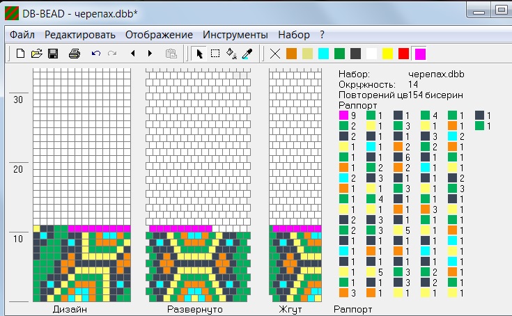This screenshot has height=316, width=512.
Task: Choose the orange palette color
Action: point(291,54)
